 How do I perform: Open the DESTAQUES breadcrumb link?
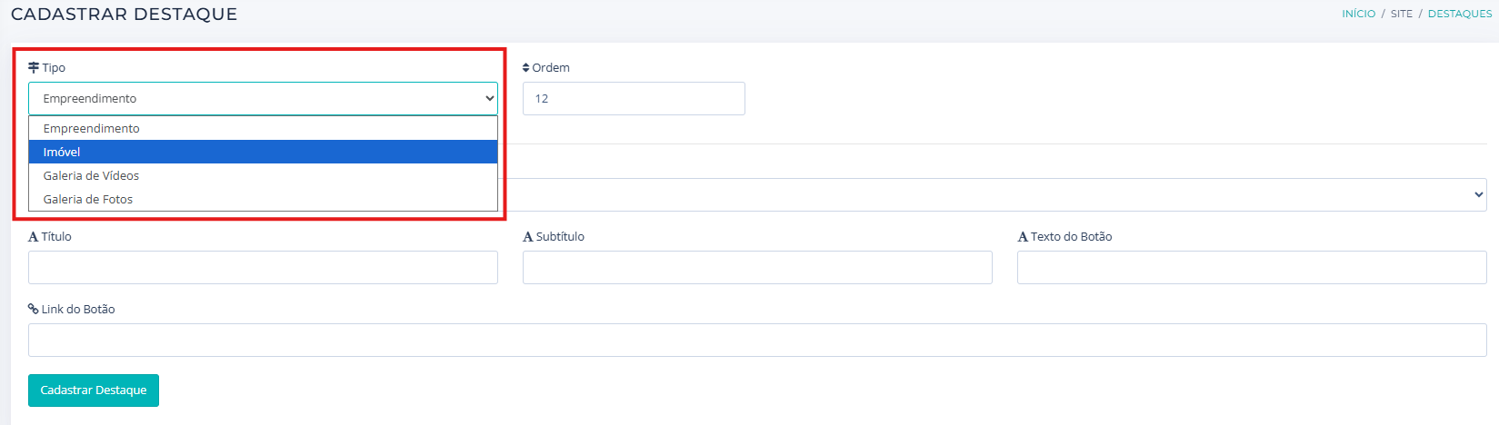(x=1459, y=14)
